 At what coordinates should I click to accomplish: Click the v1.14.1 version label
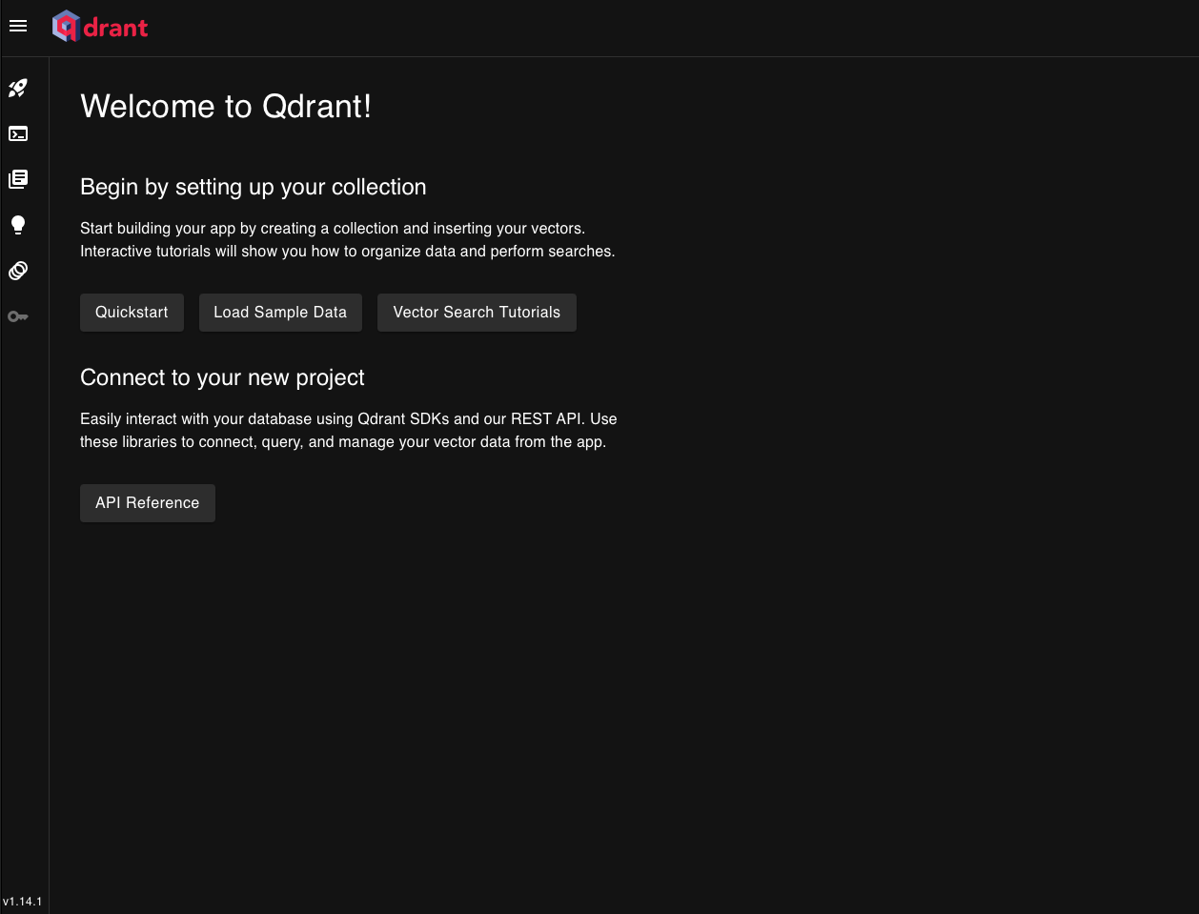[23, 902]
